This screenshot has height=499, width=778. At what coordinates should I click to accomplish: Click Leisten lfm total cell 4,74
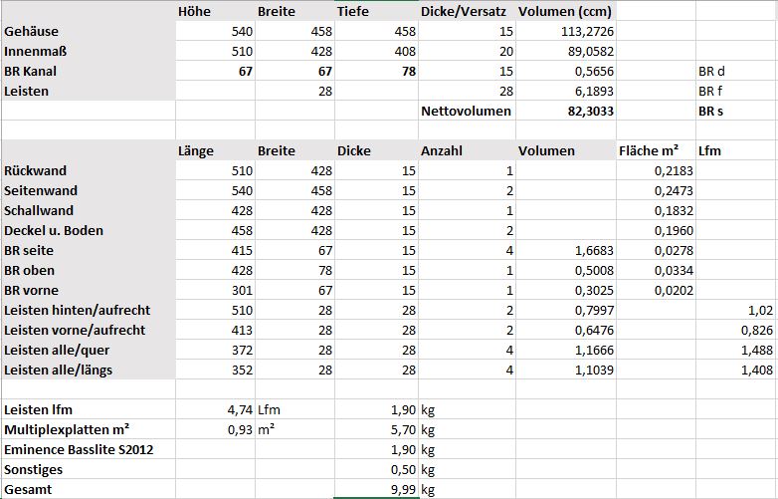click(215, 409)
